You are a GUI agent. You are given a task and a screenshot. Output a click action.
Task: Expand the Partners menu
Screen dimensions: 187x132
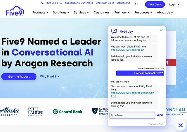122,12
